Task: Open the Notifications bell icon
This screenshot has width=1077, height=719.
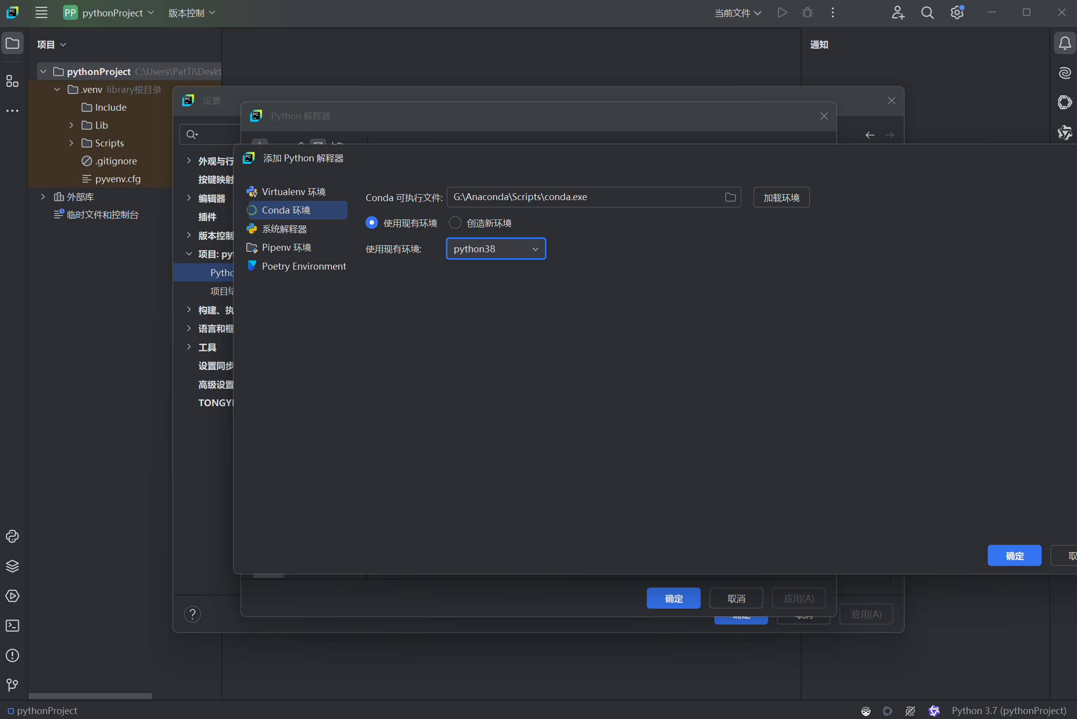Action: tap(1065, 44)
